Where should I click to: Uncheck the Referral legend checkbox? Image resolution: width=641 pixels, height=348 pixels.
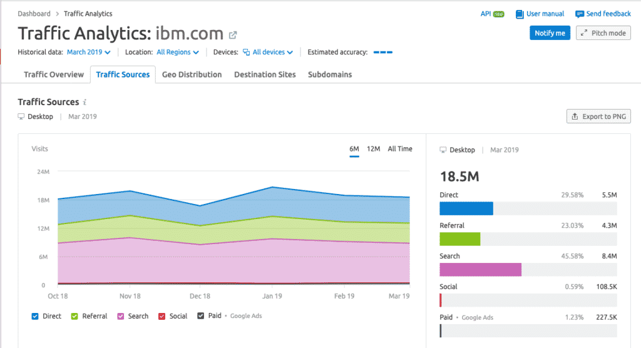74,316
